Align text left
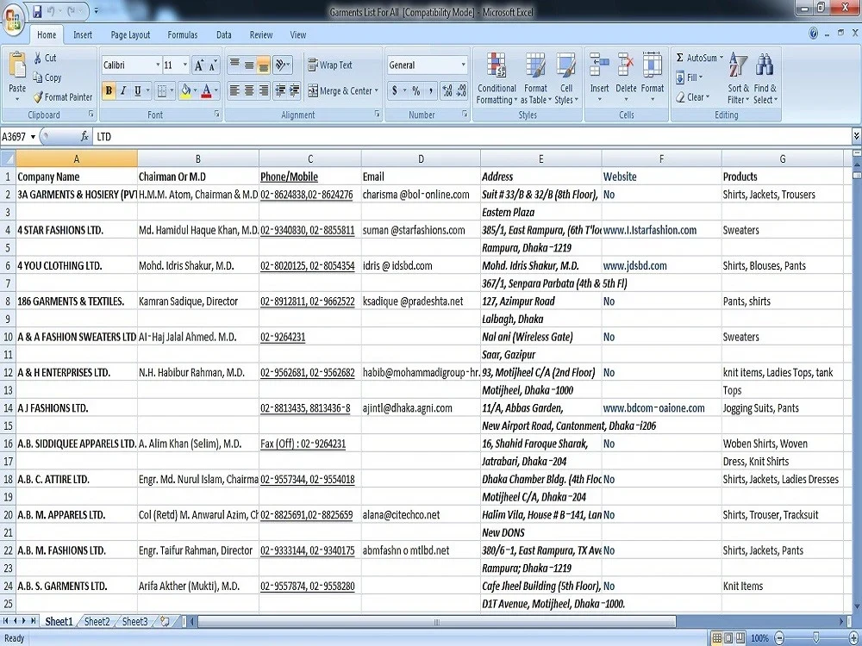Image resolution: width=862 pixels, height=646 pixels. 234,90
